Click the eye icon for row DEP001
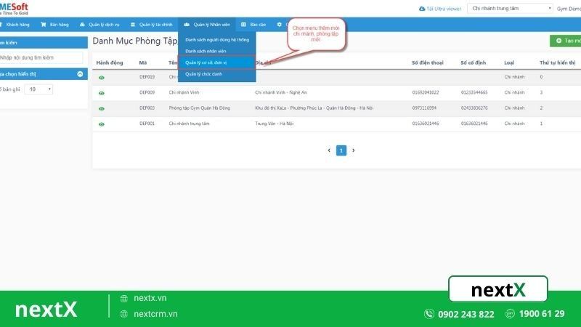This screenshot has height=327, width=581. click(102, 124)
